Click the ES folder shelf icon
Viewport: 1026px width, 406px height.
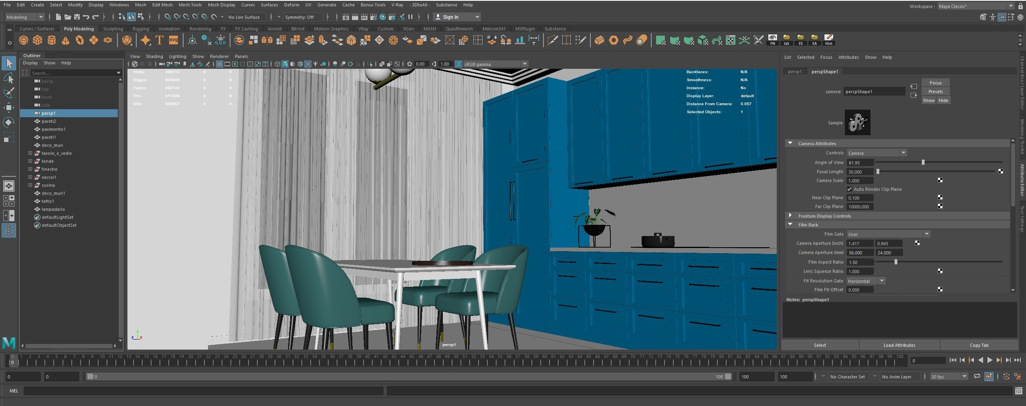pos(800,40)
